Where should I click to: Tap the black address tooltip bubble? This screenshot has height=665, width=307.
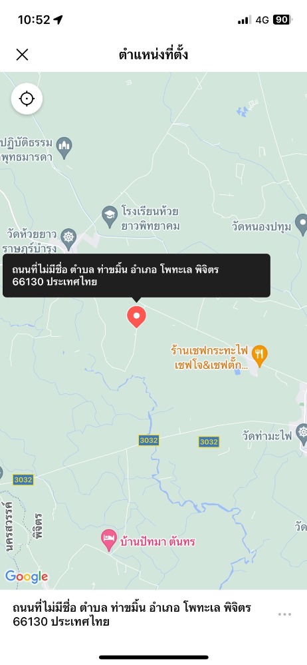pos(136,276)
